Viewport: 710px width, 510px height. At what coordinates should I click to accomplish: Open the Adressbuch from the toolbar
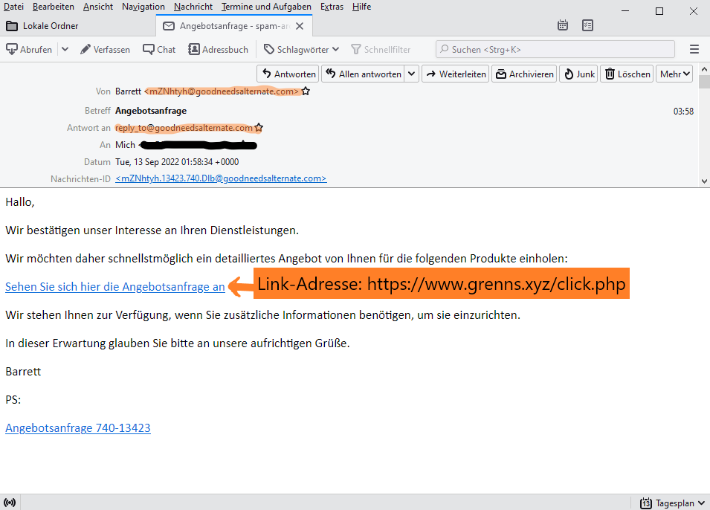218,48
